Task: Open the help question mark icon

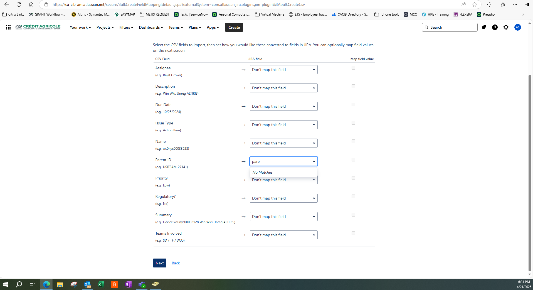Action: click(x=495, y=27)
